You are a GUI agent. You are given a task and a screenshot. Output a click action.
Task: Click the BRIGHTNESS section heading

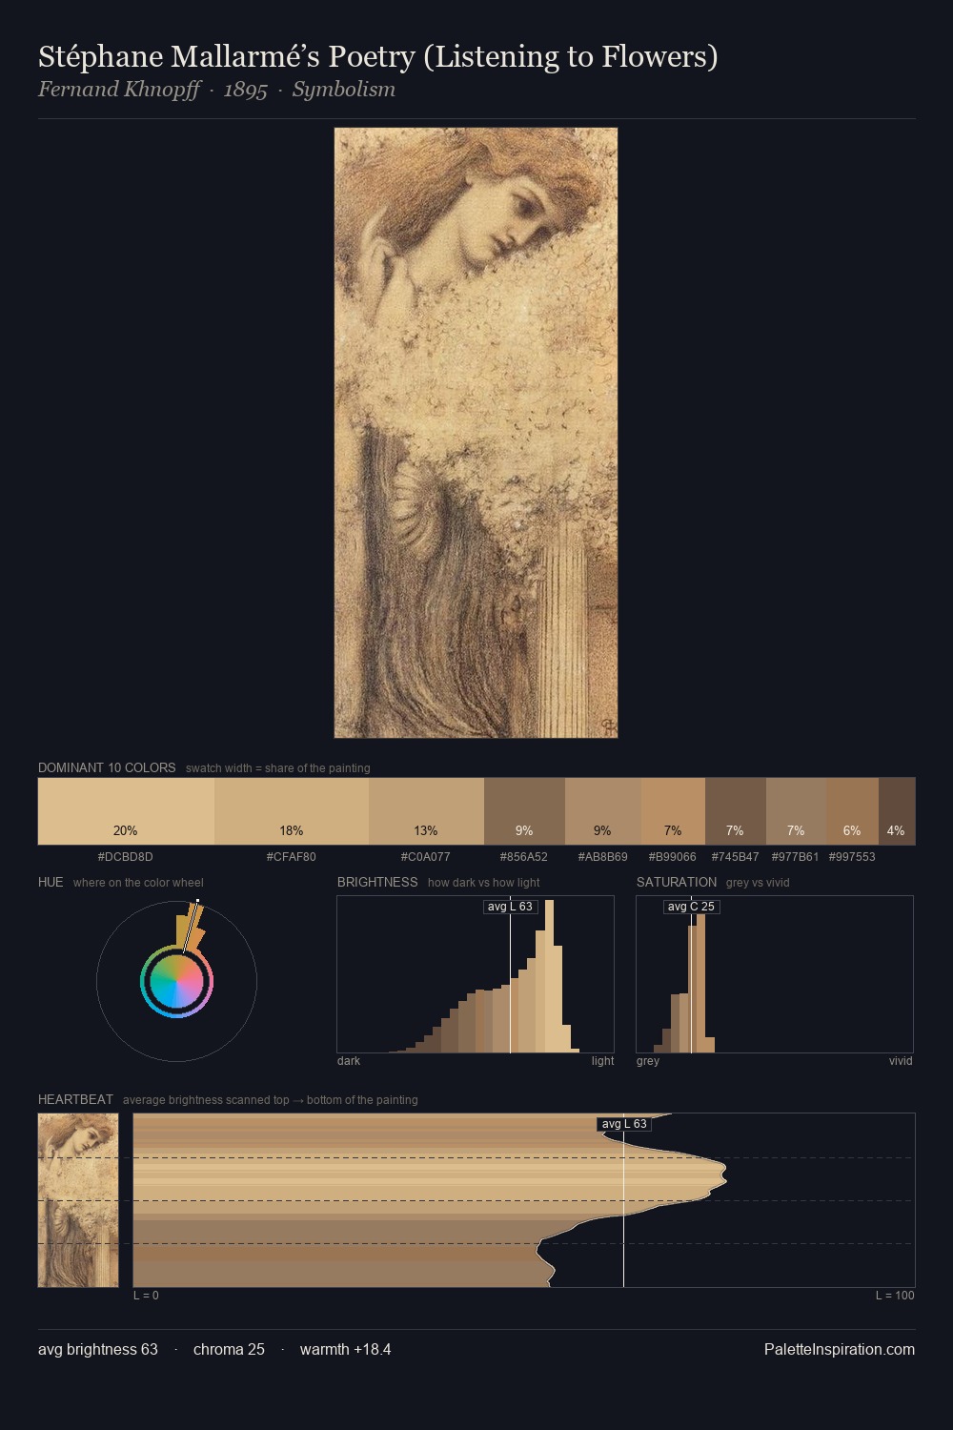[377, 882]
